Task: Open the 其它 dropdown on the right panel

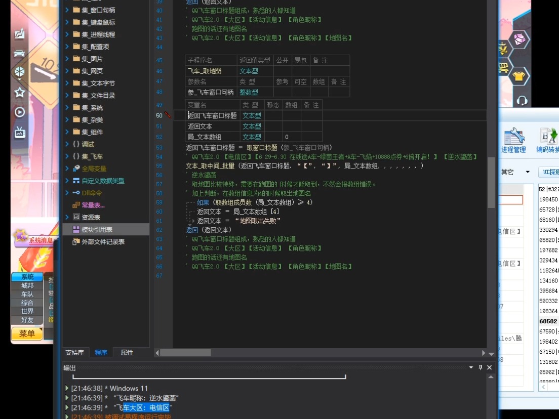Action: [527, 172]
